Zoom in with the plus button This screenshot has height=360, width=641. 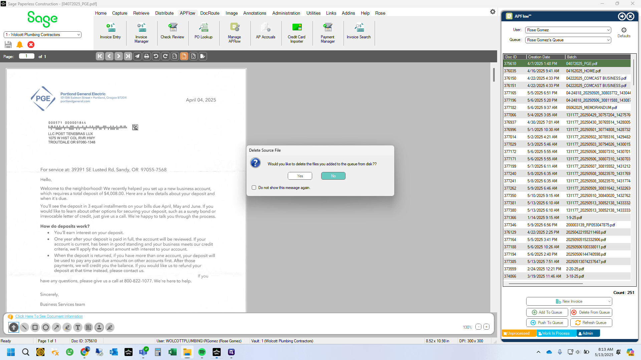(486, 327)
